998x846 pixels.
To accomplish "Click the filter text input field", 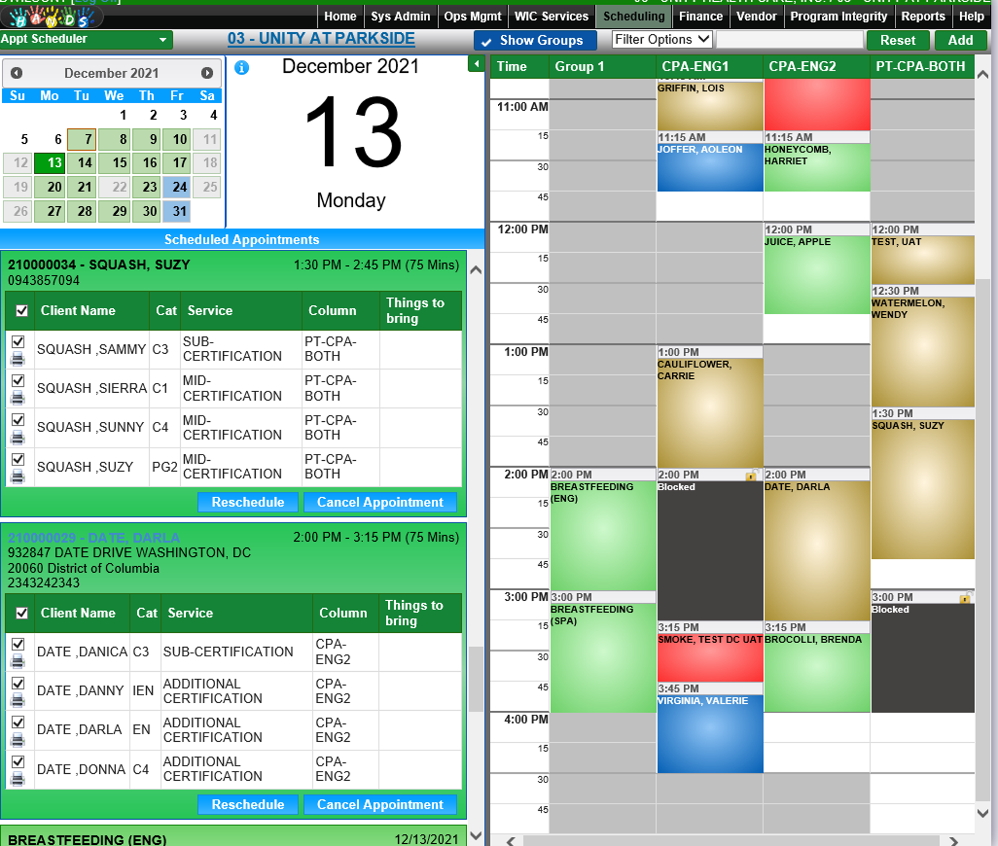I will point(789,40).
